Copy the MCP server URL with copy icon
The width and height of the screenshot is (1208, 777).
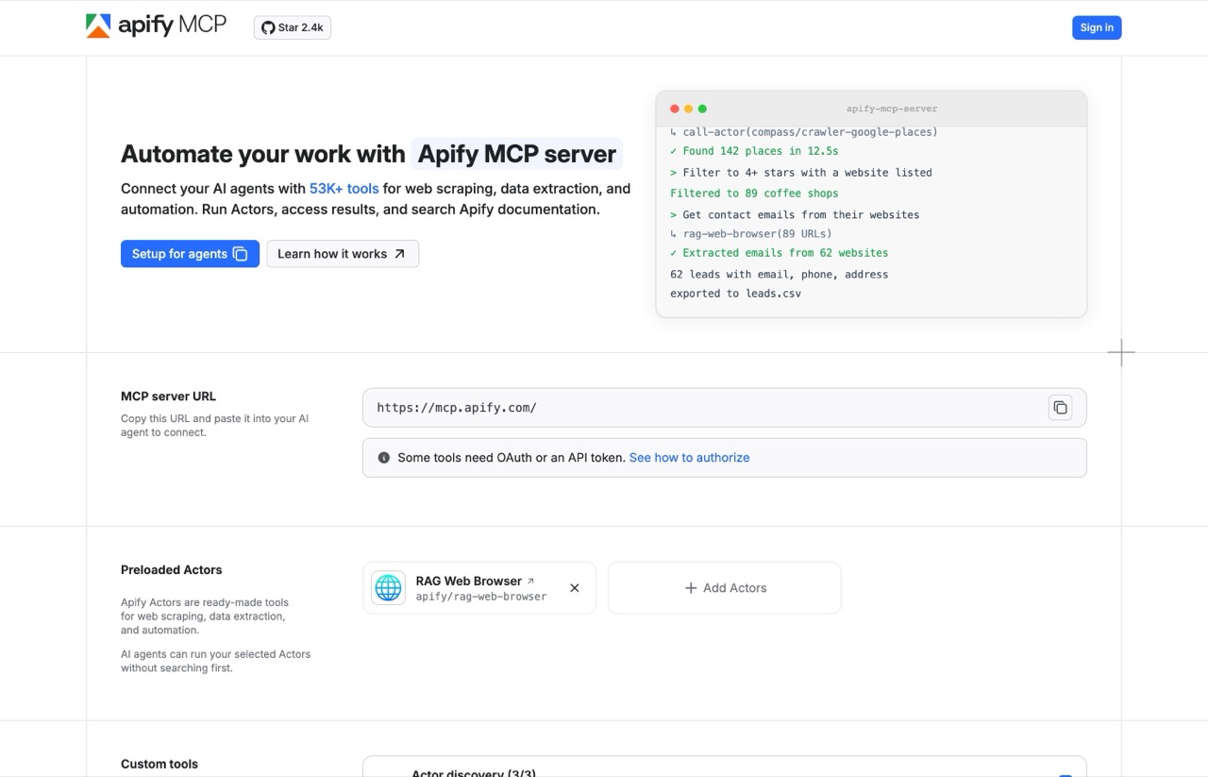[1060, 408]
